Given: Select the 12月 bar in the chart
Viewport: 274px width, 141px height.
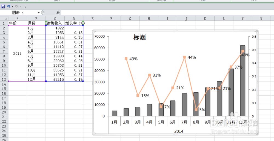Looking at the screenshot, I should coord(242,81).
